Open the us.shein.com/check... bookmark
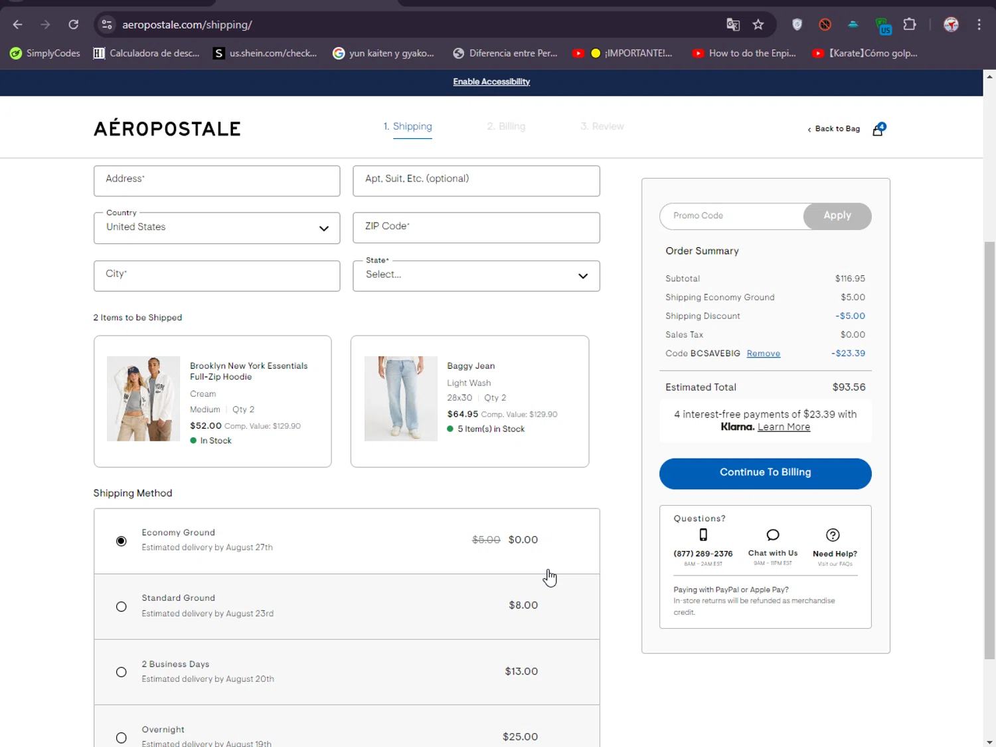This screenshot has width=996, height=747. [265, 53]
